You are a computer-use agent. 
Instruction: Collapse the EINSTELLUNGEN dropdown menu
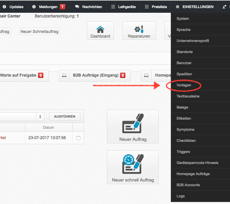(x=194, y=7)
